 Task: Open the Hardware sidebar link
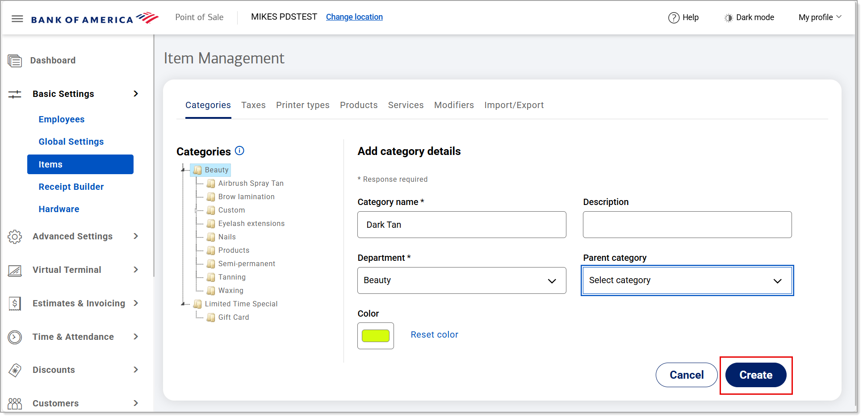pos(59,209)
